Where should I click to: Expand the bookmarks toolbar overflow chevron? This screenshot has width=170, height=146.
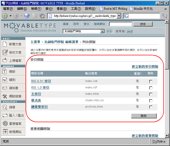tap(166, 9)
